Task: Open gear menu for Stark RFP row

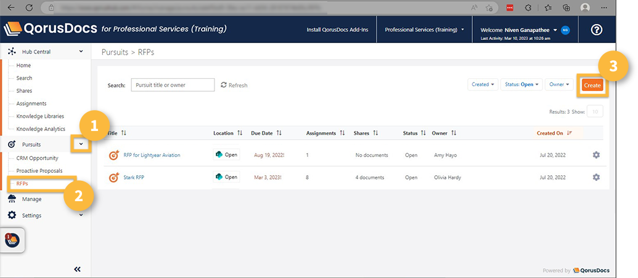Action: [596, 177]
